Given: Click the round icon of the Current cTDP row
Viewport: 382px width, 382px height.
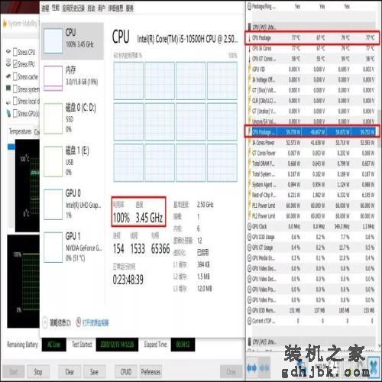Looking at the screenshot, I should pyautogui.click(x=250, y=321).
